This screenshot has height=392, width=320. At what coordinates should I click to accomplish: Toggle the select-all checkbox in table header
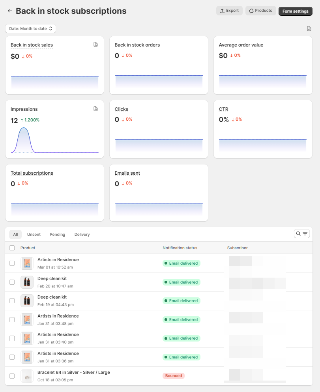click(12, 248)
